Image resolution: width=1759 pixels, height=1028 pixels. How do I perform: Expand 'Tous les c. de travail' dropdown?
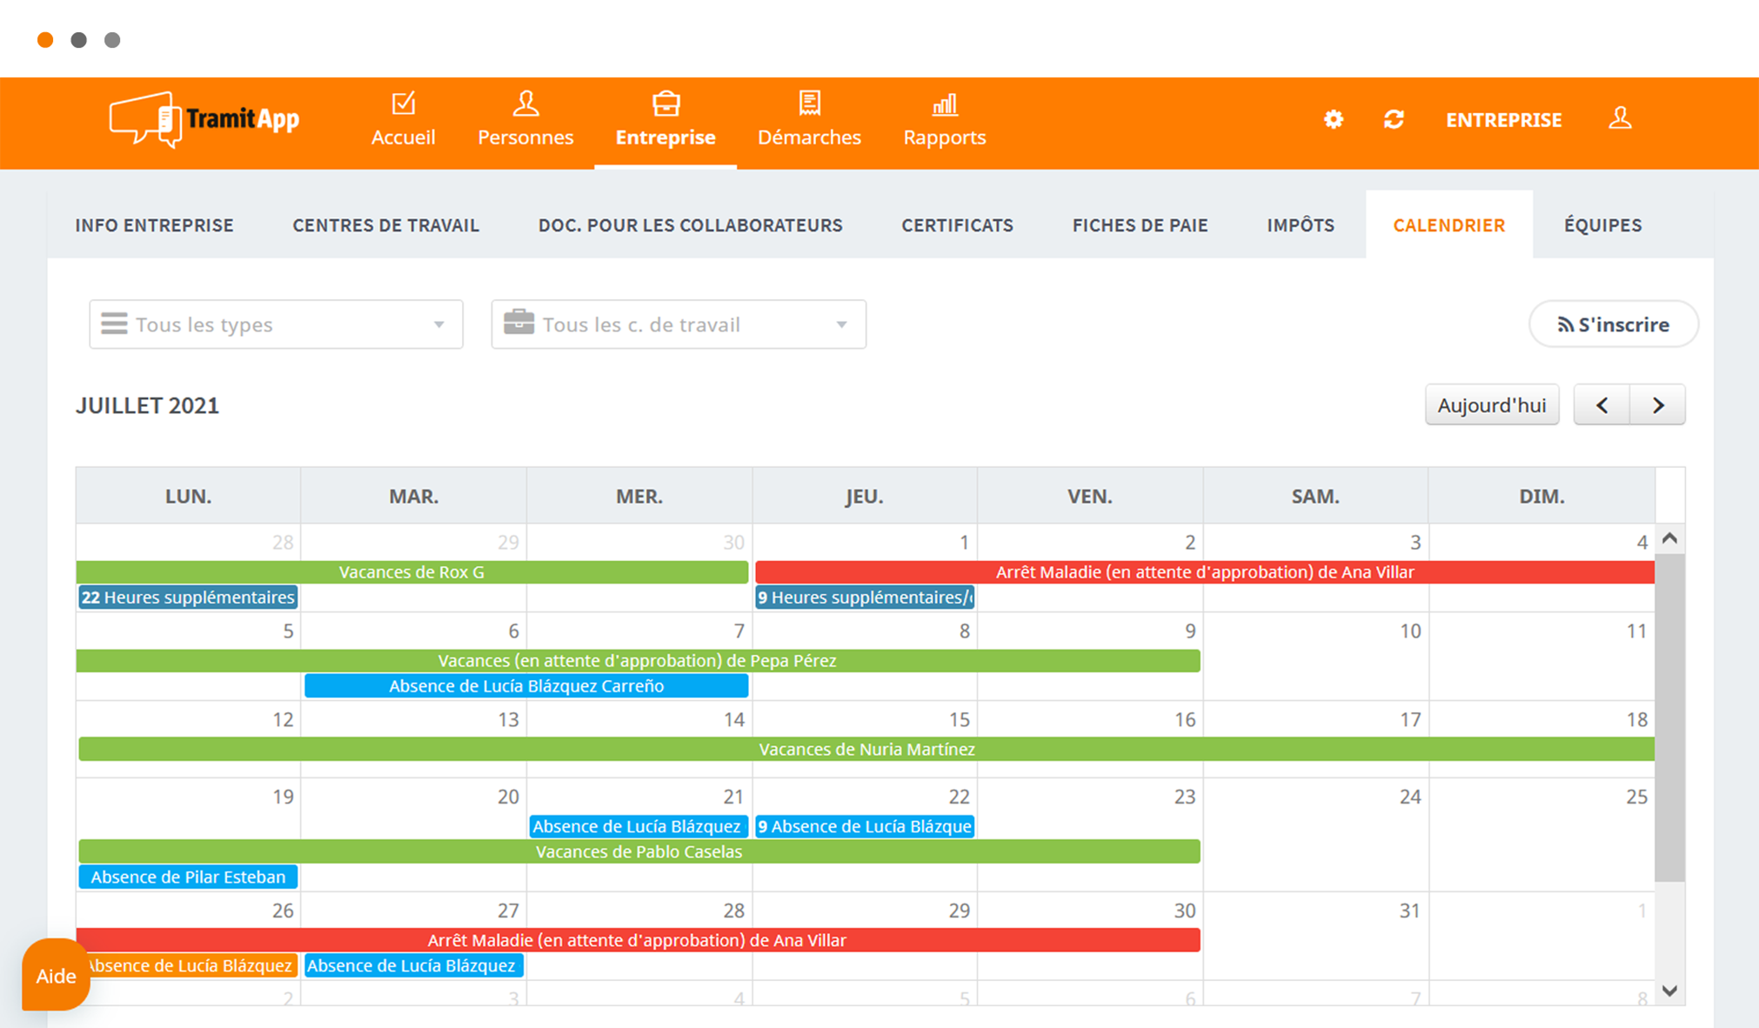[x=679, y=324]
